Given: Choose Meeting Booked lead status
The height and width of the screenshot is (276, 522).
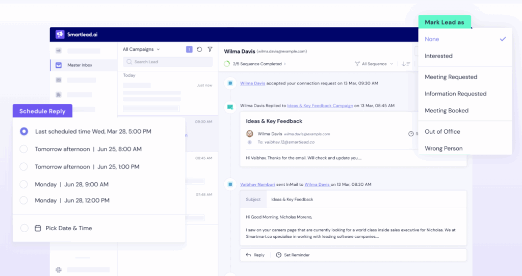Looking at the screenshot, I should click(x=465, y=111).
